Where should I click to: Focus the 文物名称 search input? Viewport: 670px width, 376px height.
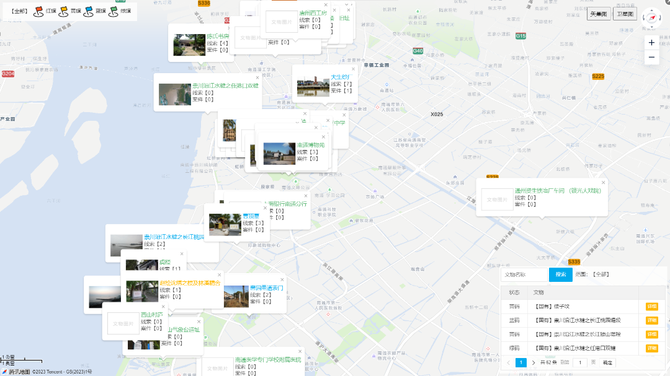524,274
